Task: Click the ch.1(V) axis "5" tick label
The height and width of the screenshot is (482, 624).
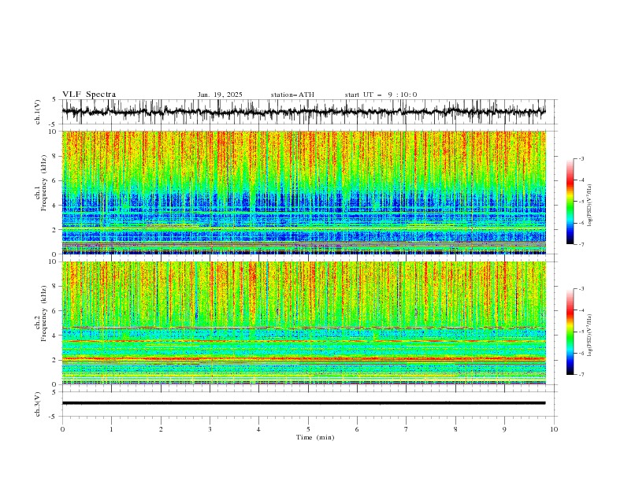Action: pos(54,100)
